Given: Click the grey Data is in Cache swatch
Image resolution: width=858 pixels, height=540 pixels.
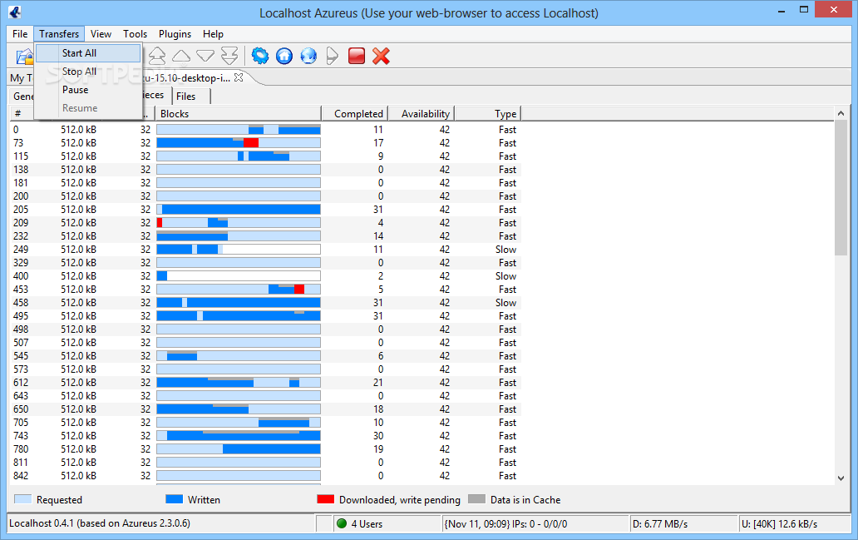Looking at the screenshot, I should coord(476,499).
